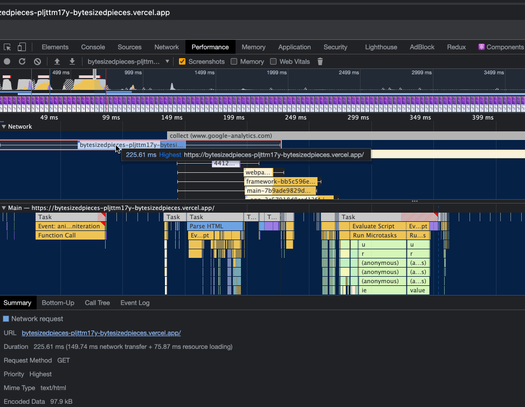Select the yellow framework-bb5c596e network request bar
This screenshot has height=407, width=525.
[280, 181]
